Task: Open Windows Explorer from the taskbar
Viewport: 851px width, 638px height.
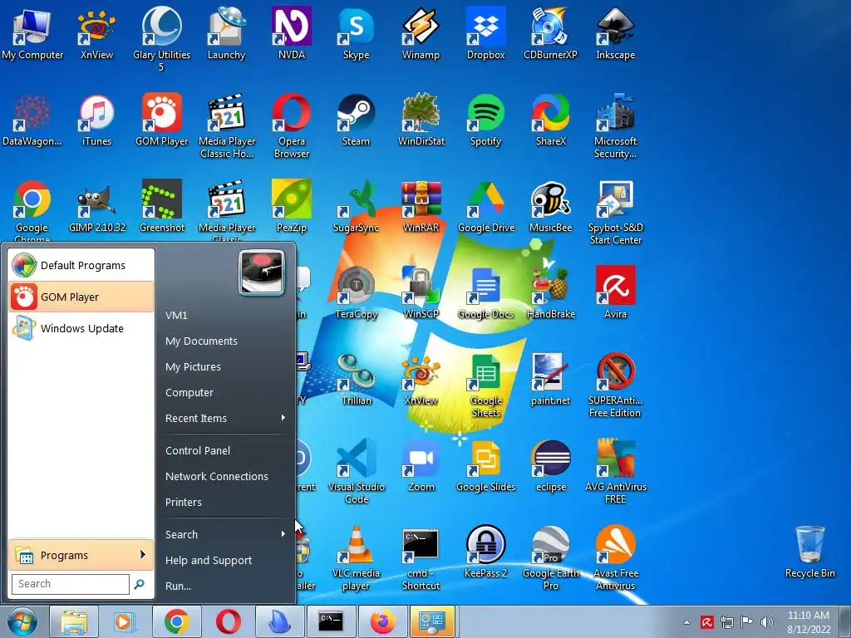Action: tap(74, 621)
